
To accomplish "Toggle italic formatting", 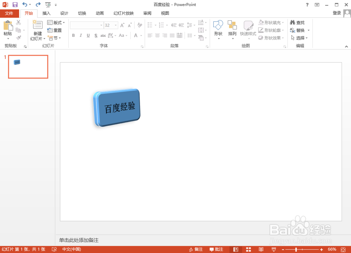I will point(81,35).
